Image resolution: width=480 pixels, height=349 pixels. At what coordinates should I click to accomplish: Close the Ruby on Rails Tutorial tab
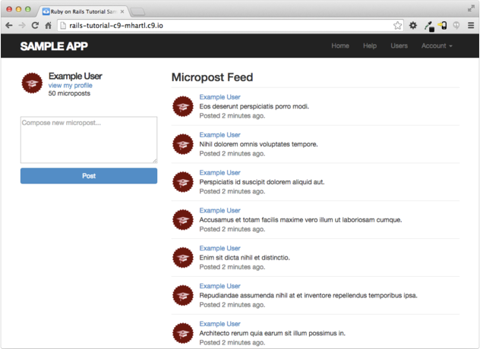pos(122,11)
